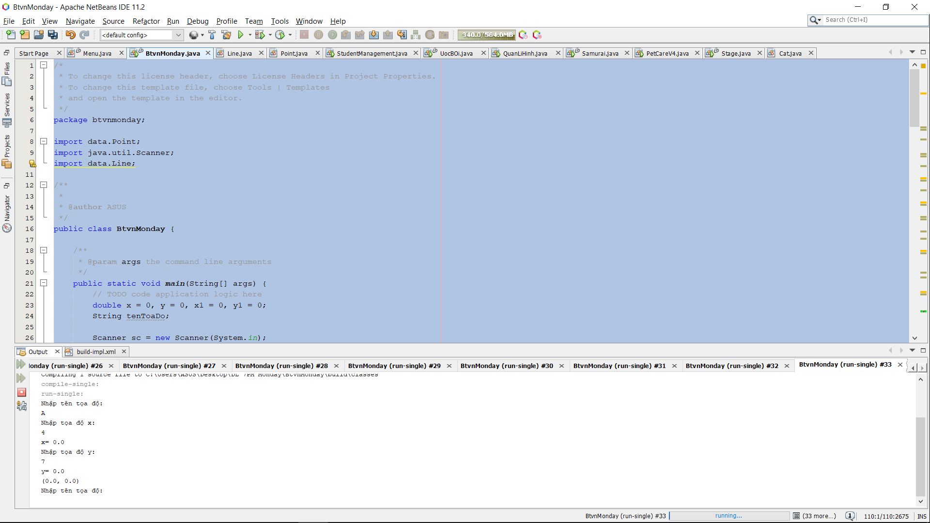The width and height of the screenshot is (930, 523).
Task: Open the Refactor menu
Action: [x=146, y=21]
